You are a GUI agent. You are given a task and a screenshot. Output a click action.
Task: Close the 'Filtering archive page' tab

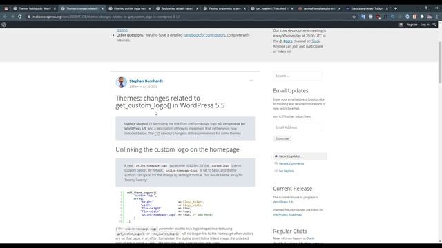[149, 8]
